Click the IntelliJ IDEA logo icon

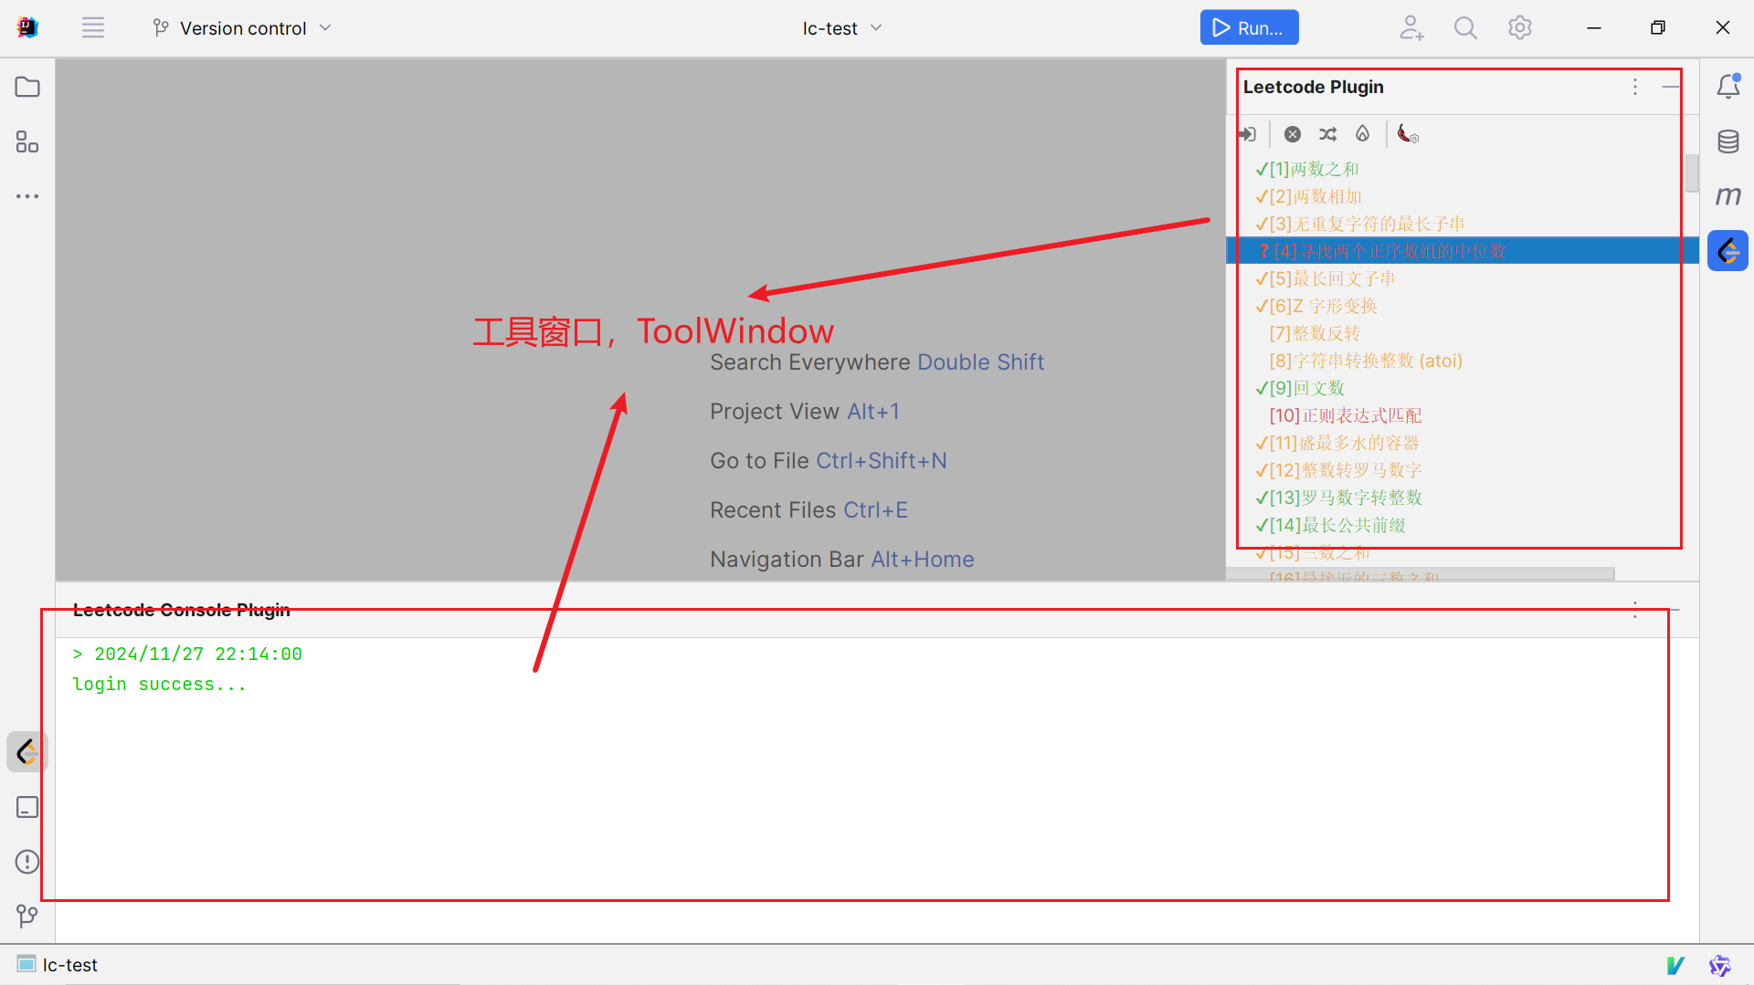click(x=27, y=27)
